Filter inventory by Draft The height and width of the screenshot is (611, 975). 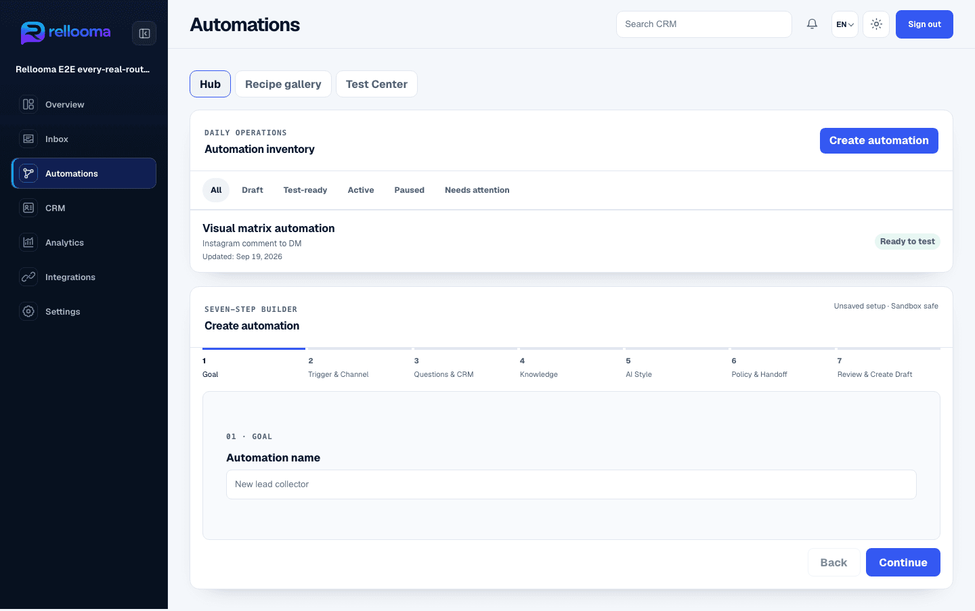tap(253, 190)
